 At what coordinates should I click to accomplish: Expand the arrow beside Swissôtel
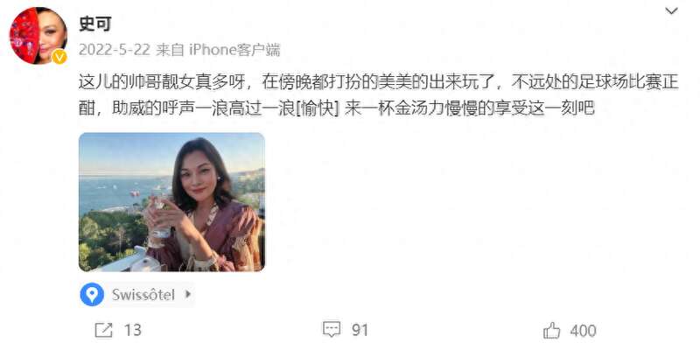188,295
